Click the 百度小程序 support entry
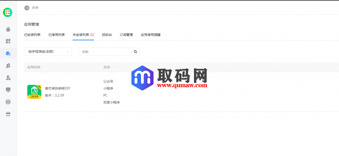 point(112,103)
